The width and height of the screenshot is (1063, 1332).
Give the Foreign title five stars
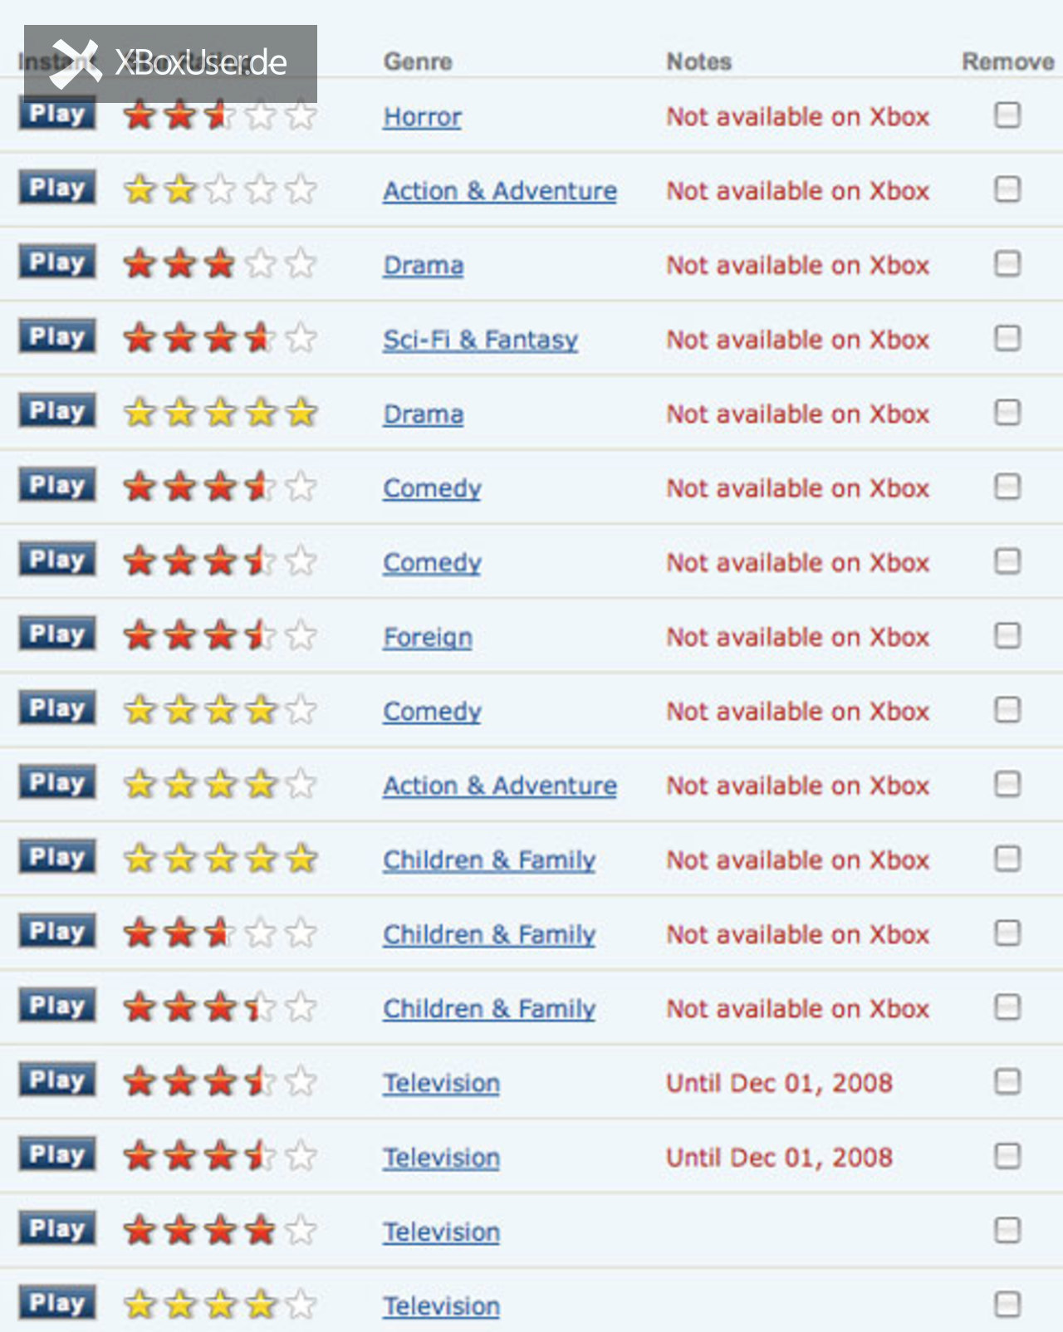point(301,636)
